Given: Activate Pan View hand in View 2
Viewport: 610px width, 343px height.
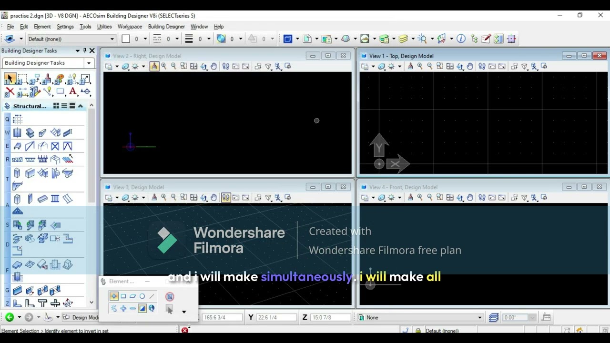Looking at the screenshot, I should click(x=213, y=66).
